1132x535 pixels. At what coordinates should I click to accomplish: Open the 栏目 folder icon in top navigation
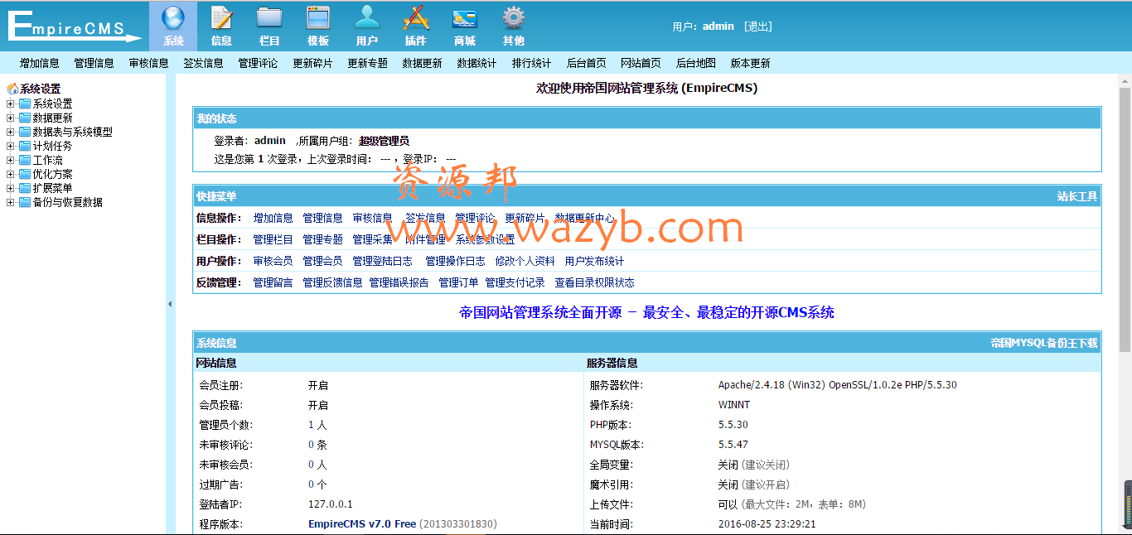(x=269, y=17)
